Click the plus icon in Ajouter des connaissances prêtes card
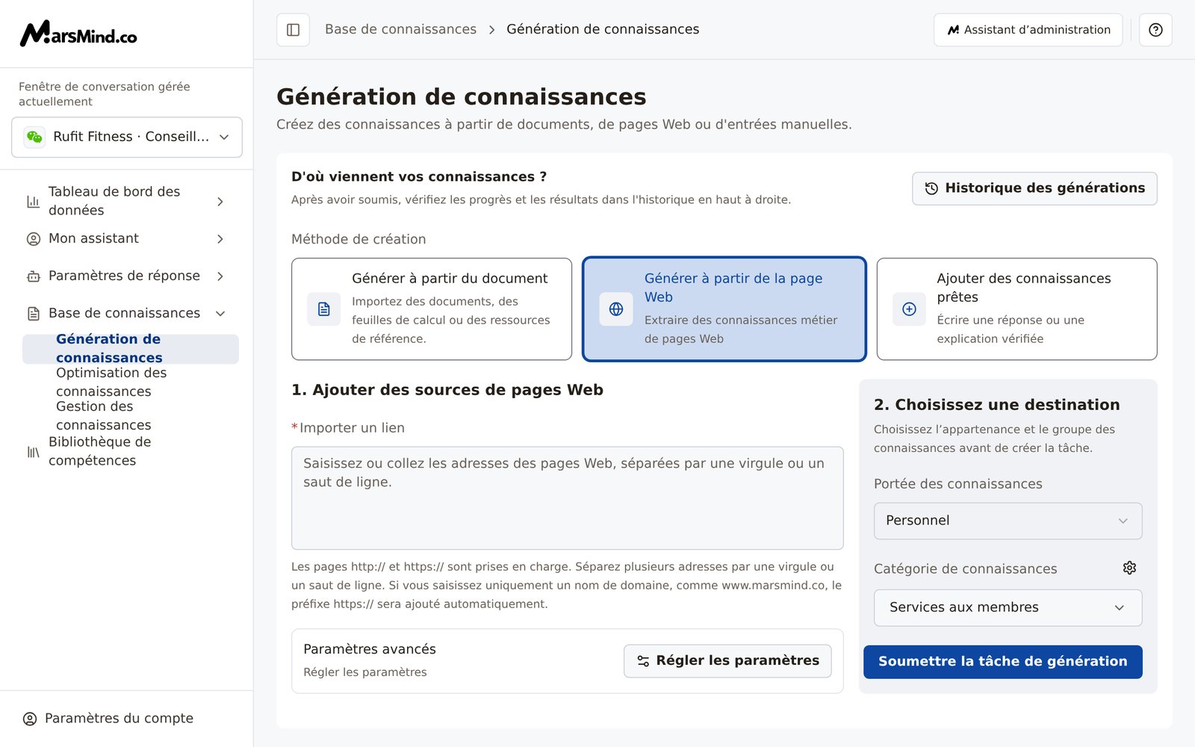The image size is (1195, 747). click(x=909, y=309)
